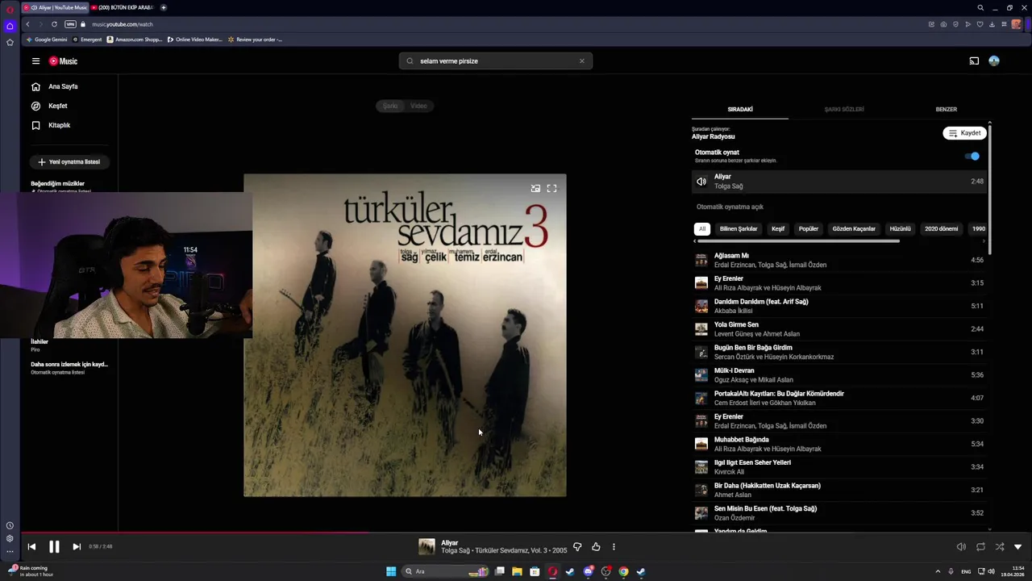Image resolution: width=1032 pixels, height=581 pixels.
Task: Switch player view to Video
Action: tap(418, 106)
